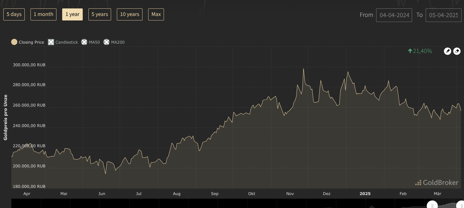Select the 1 month range button
This screenshot has width=464, height=208.
[x=43, y=14]
